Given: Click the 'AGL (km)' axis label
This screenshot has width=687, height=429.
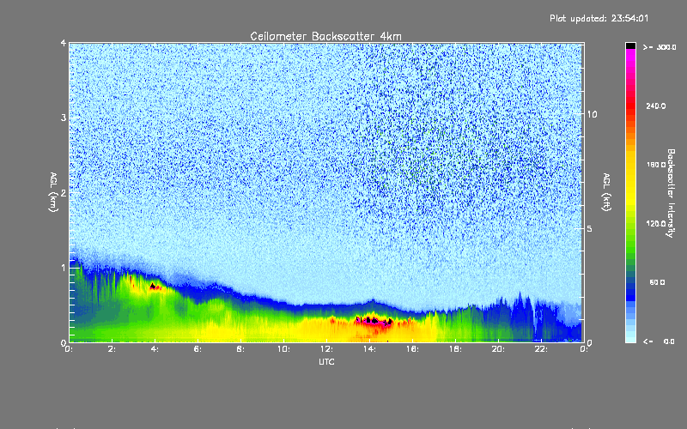Looking at the screenshot, I should point(53,192).
